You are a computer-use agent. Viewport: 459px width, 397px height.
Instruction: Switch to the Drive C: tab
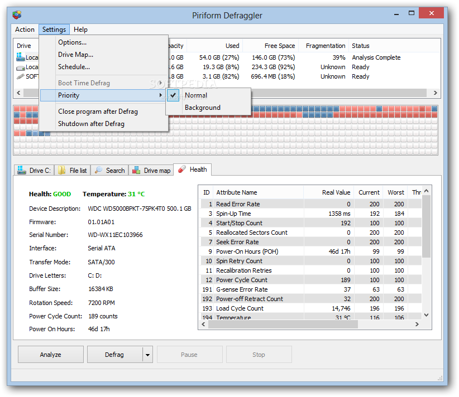coord(34,171)
